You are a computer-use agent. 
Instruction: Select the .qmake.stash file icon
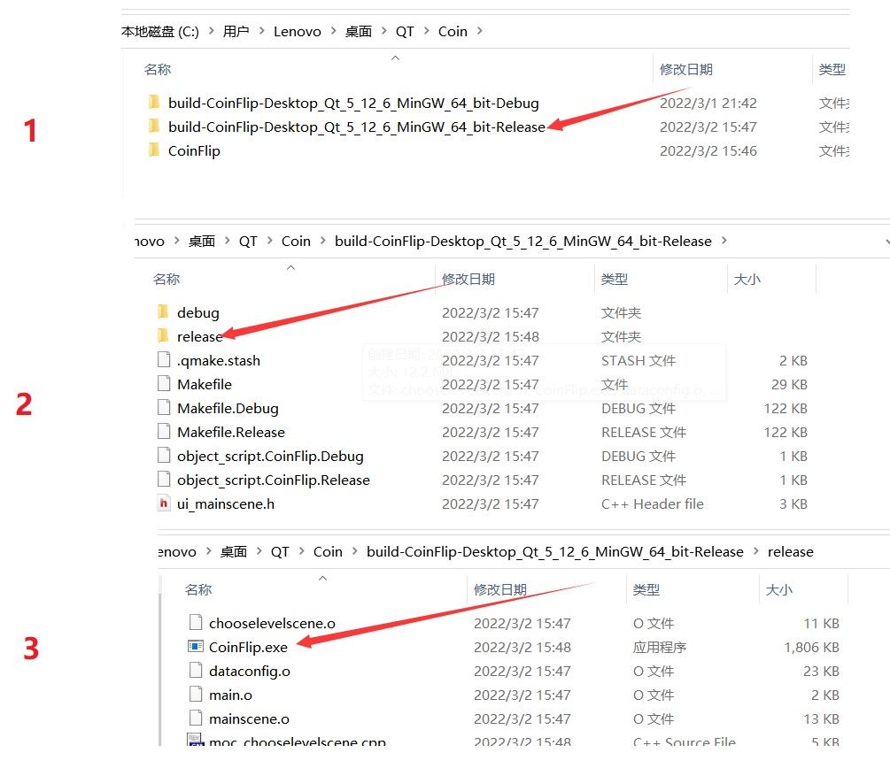[x=164, y=359]
